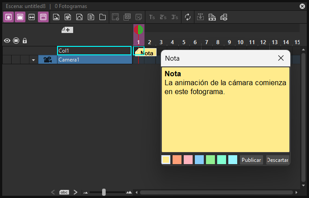The height and width of the screenshot is (198, 309).
Task: Click the yellow Nota tag in Col1 row
Action: (x=146, y=53)
